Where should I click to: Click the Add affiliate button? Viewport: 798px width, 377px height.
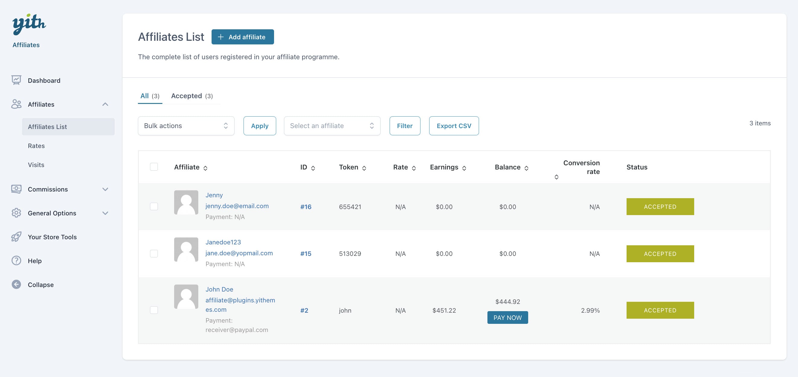coord(242,37)
